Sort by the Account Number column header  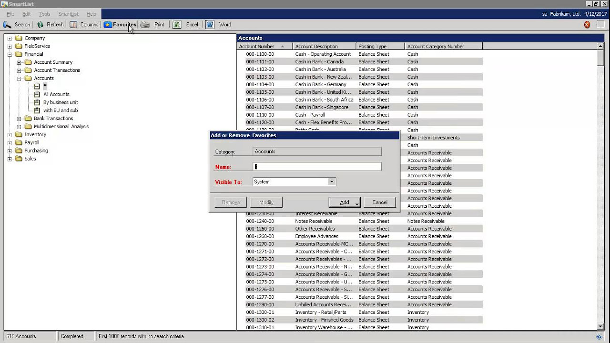tap(264, 47)
